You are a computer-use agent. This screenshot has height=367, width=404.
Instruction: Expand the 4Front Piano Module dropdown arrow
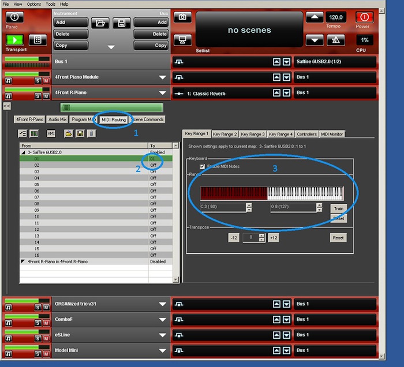[163, 77]
